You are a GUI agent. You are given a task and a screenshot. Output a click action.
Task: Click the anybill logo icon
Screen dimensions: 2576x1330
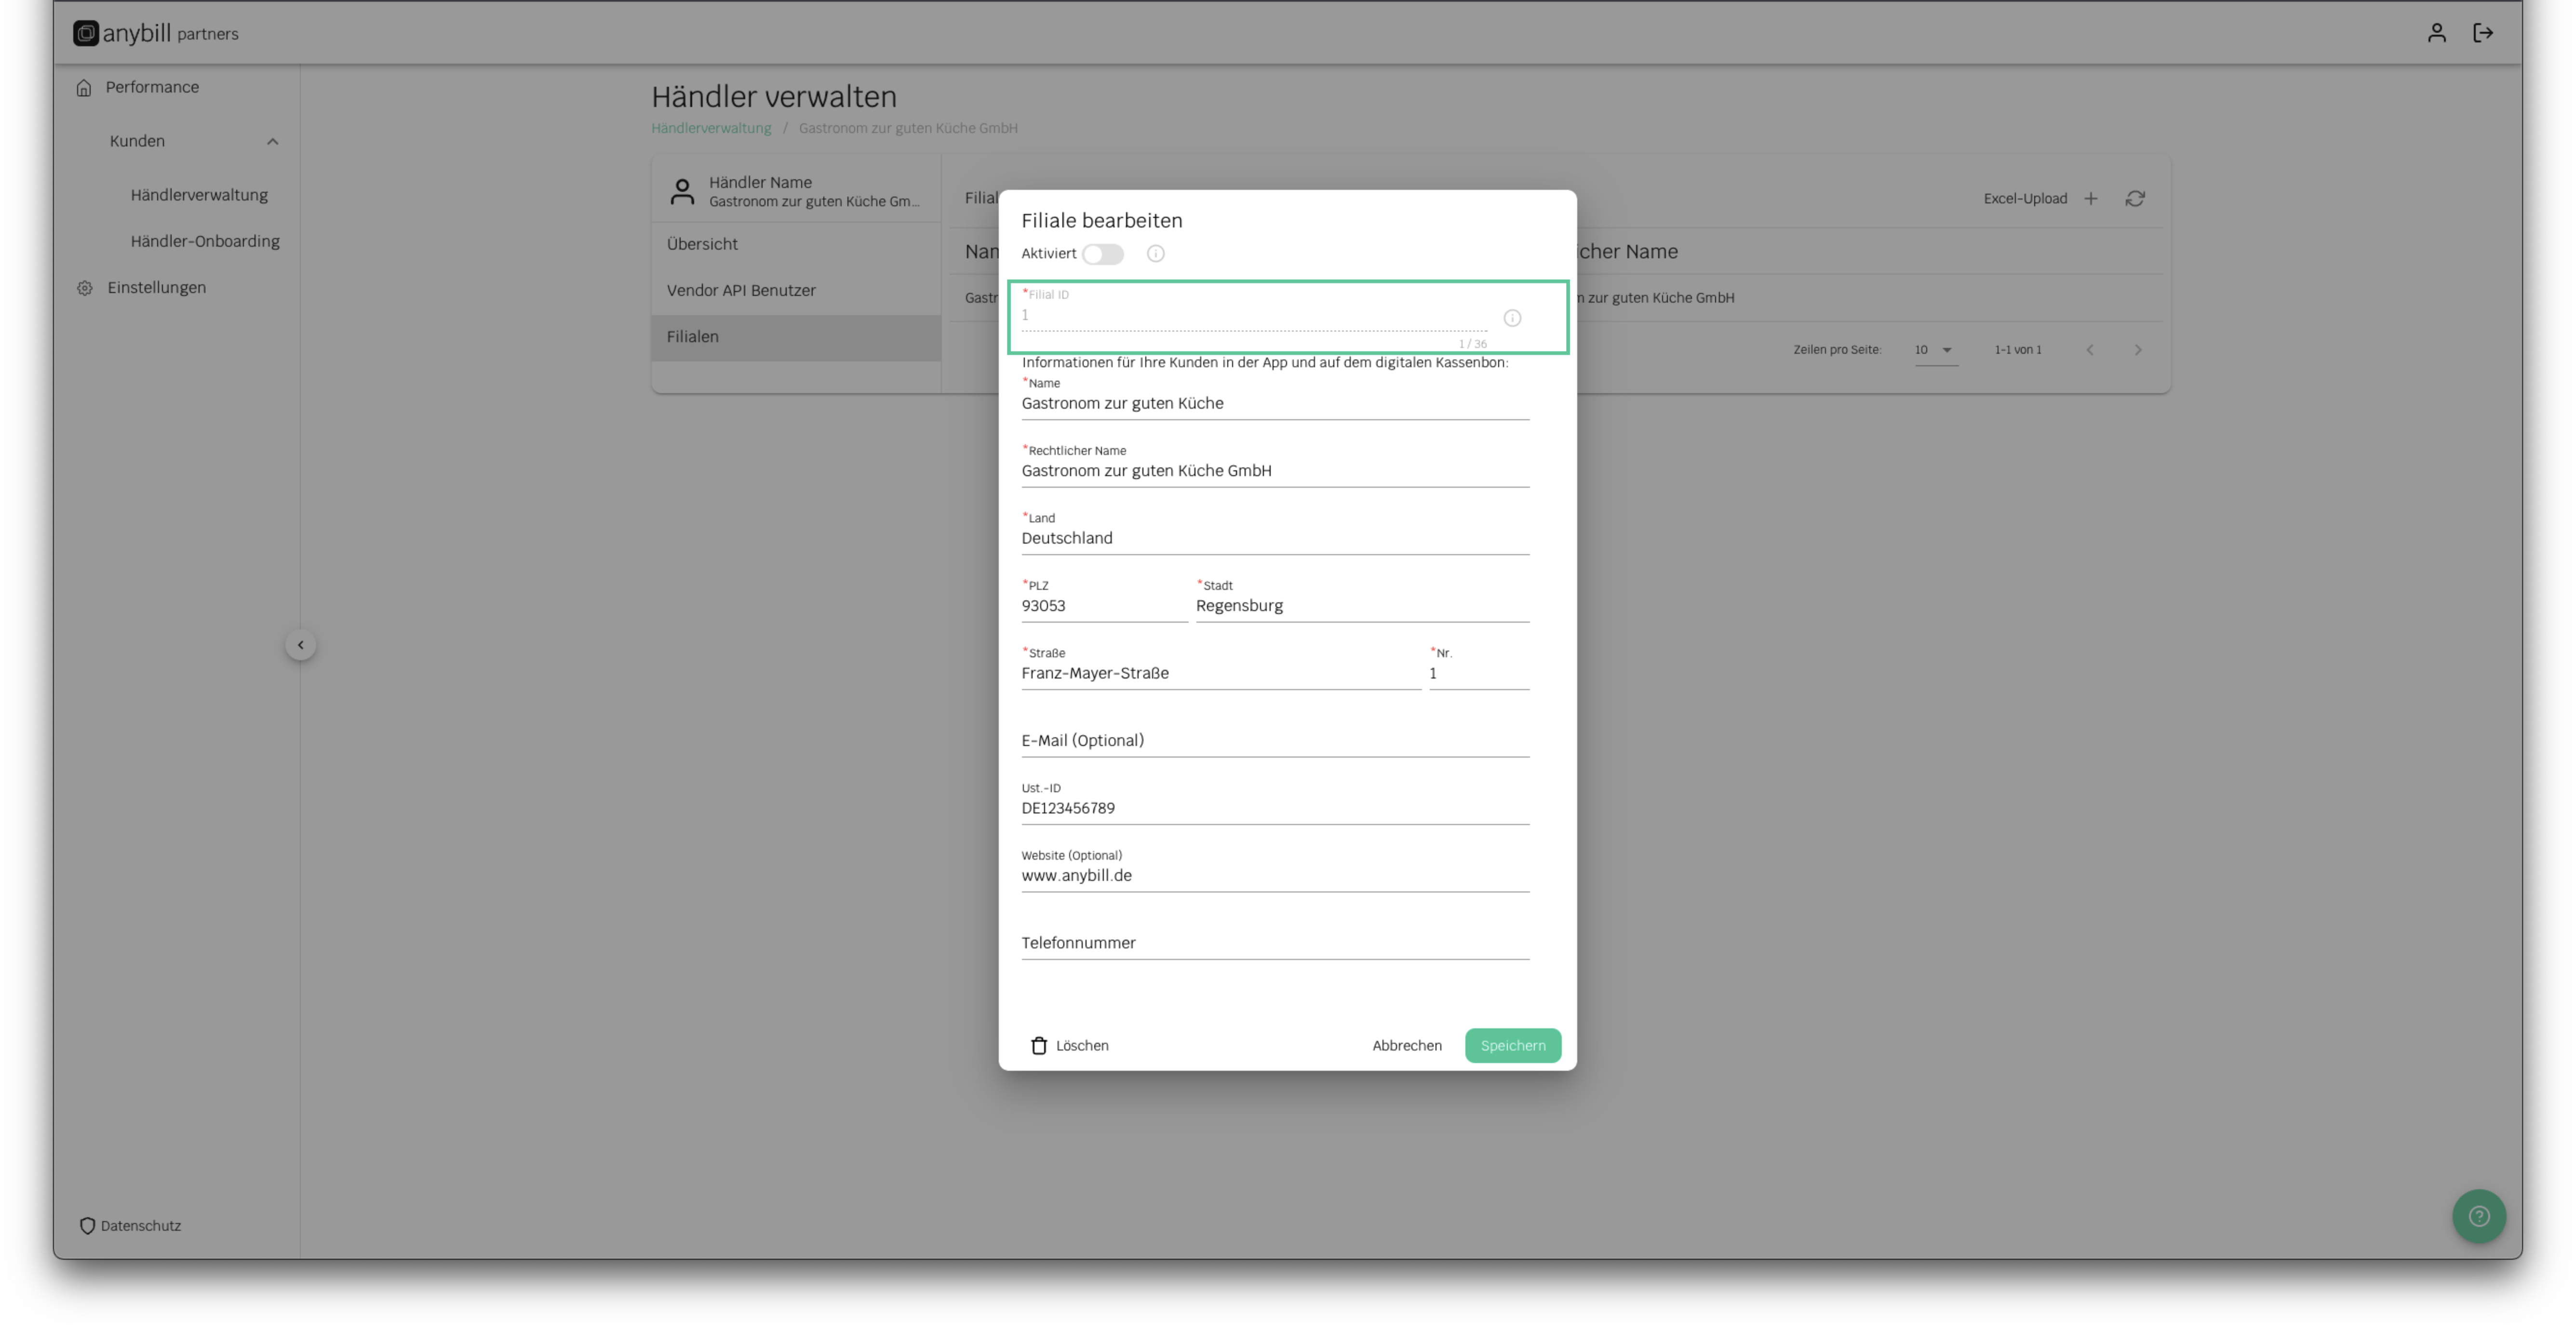[x=86, y=33]
